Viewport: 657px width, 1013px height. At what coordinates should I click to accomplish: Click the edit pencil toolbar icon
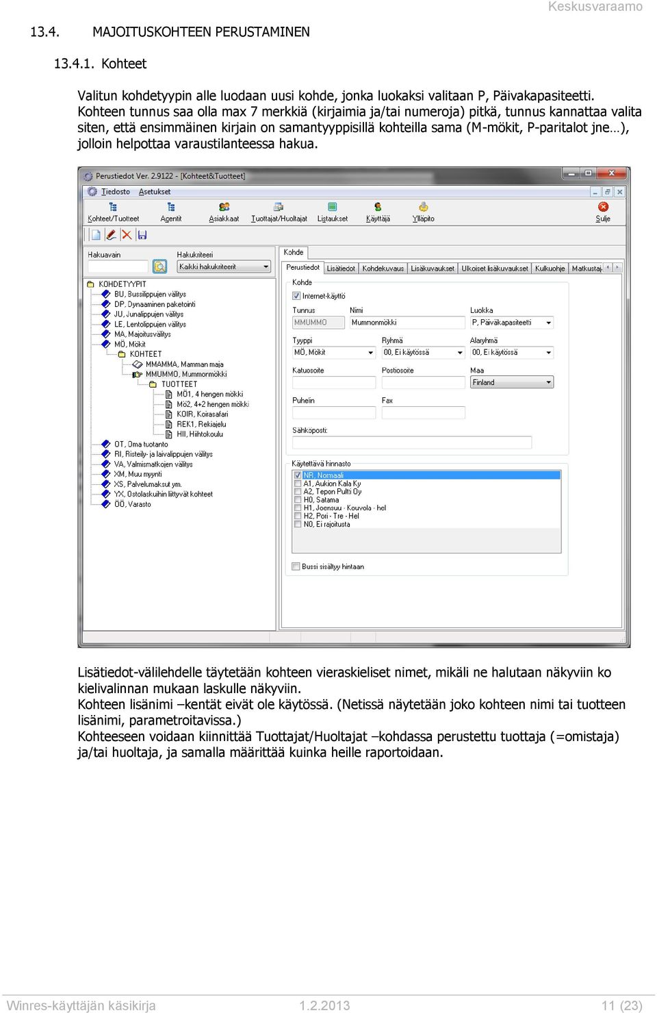click(111, 235)
